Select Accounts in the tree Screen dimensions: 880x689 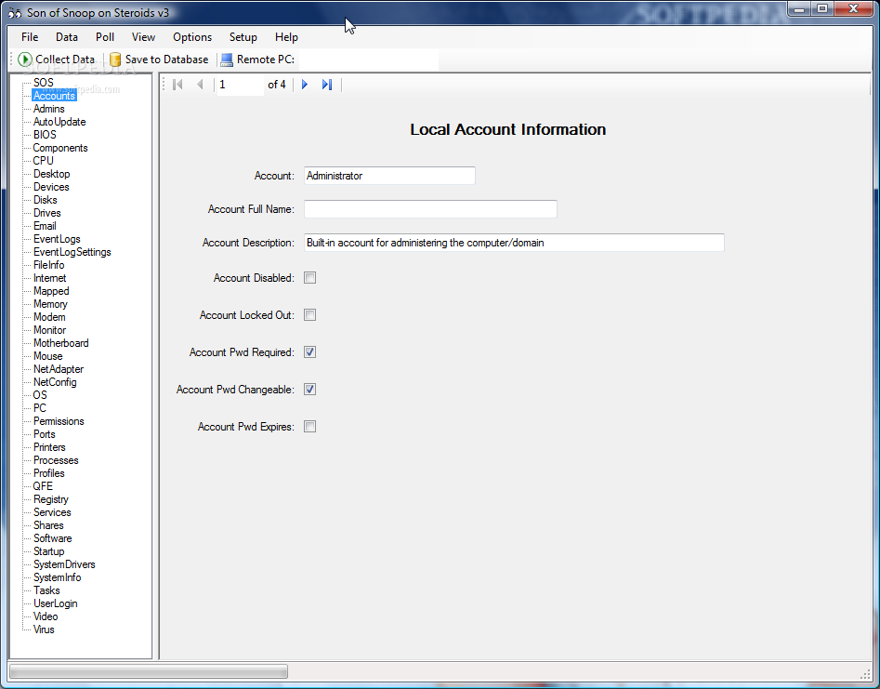coord(54,96)
